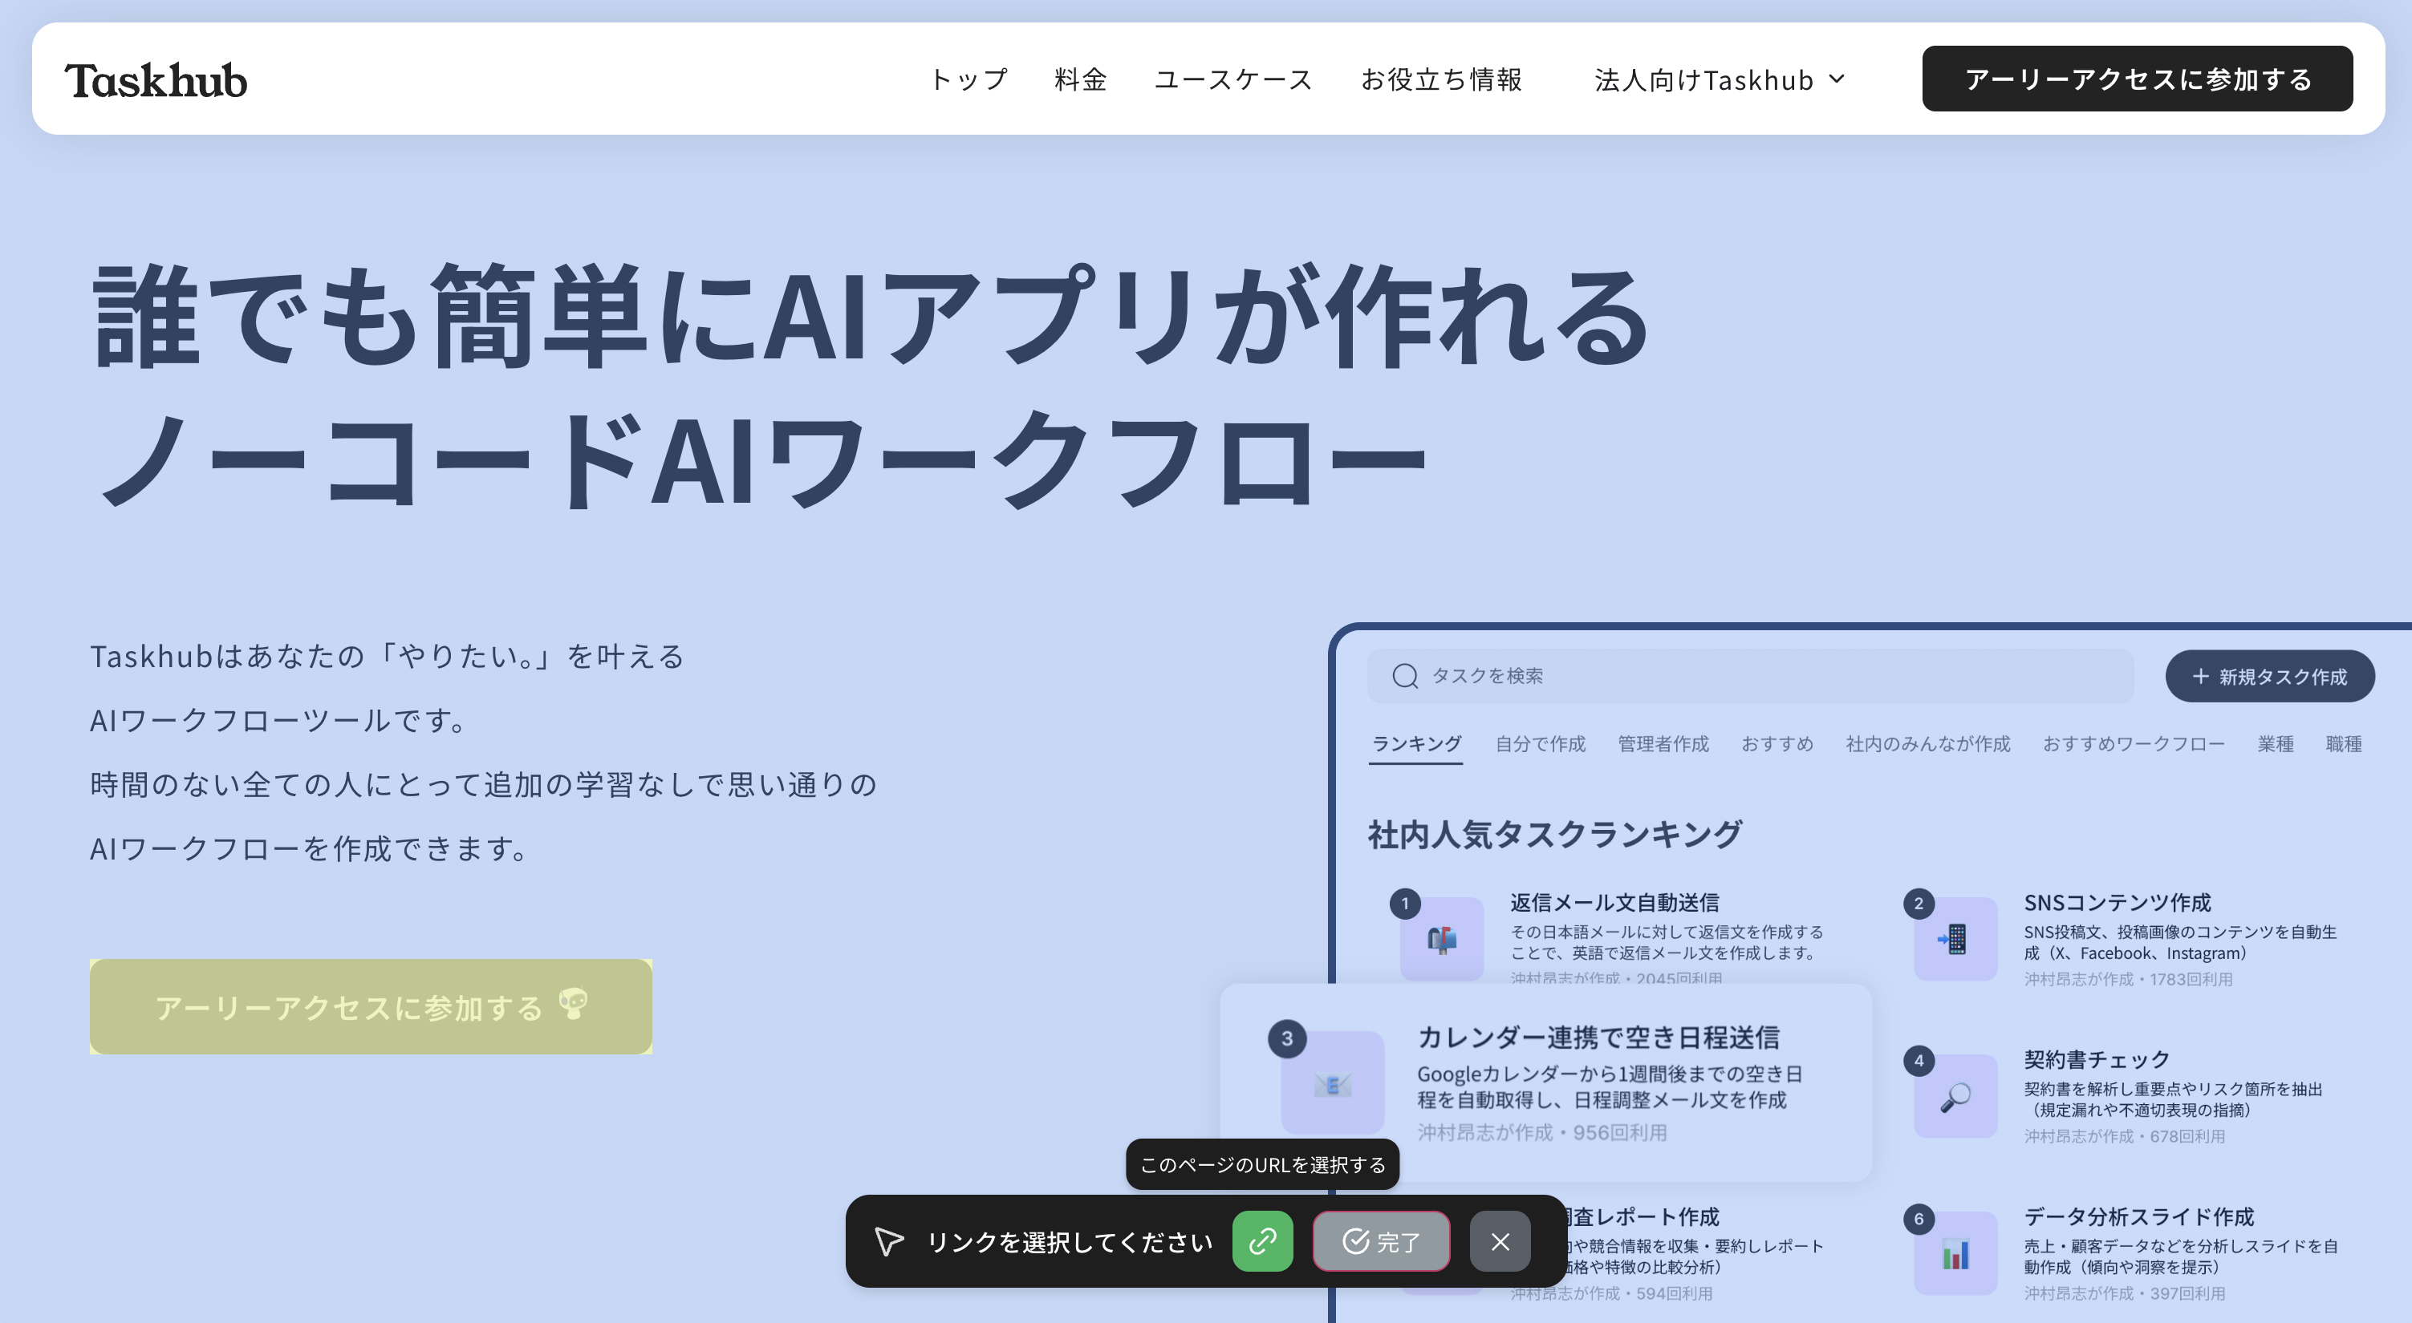Image resolution: width=2412 pixels, height=1323 pixels.
Task: Click the rank 3 number badge
Action: [1286, 1038]
